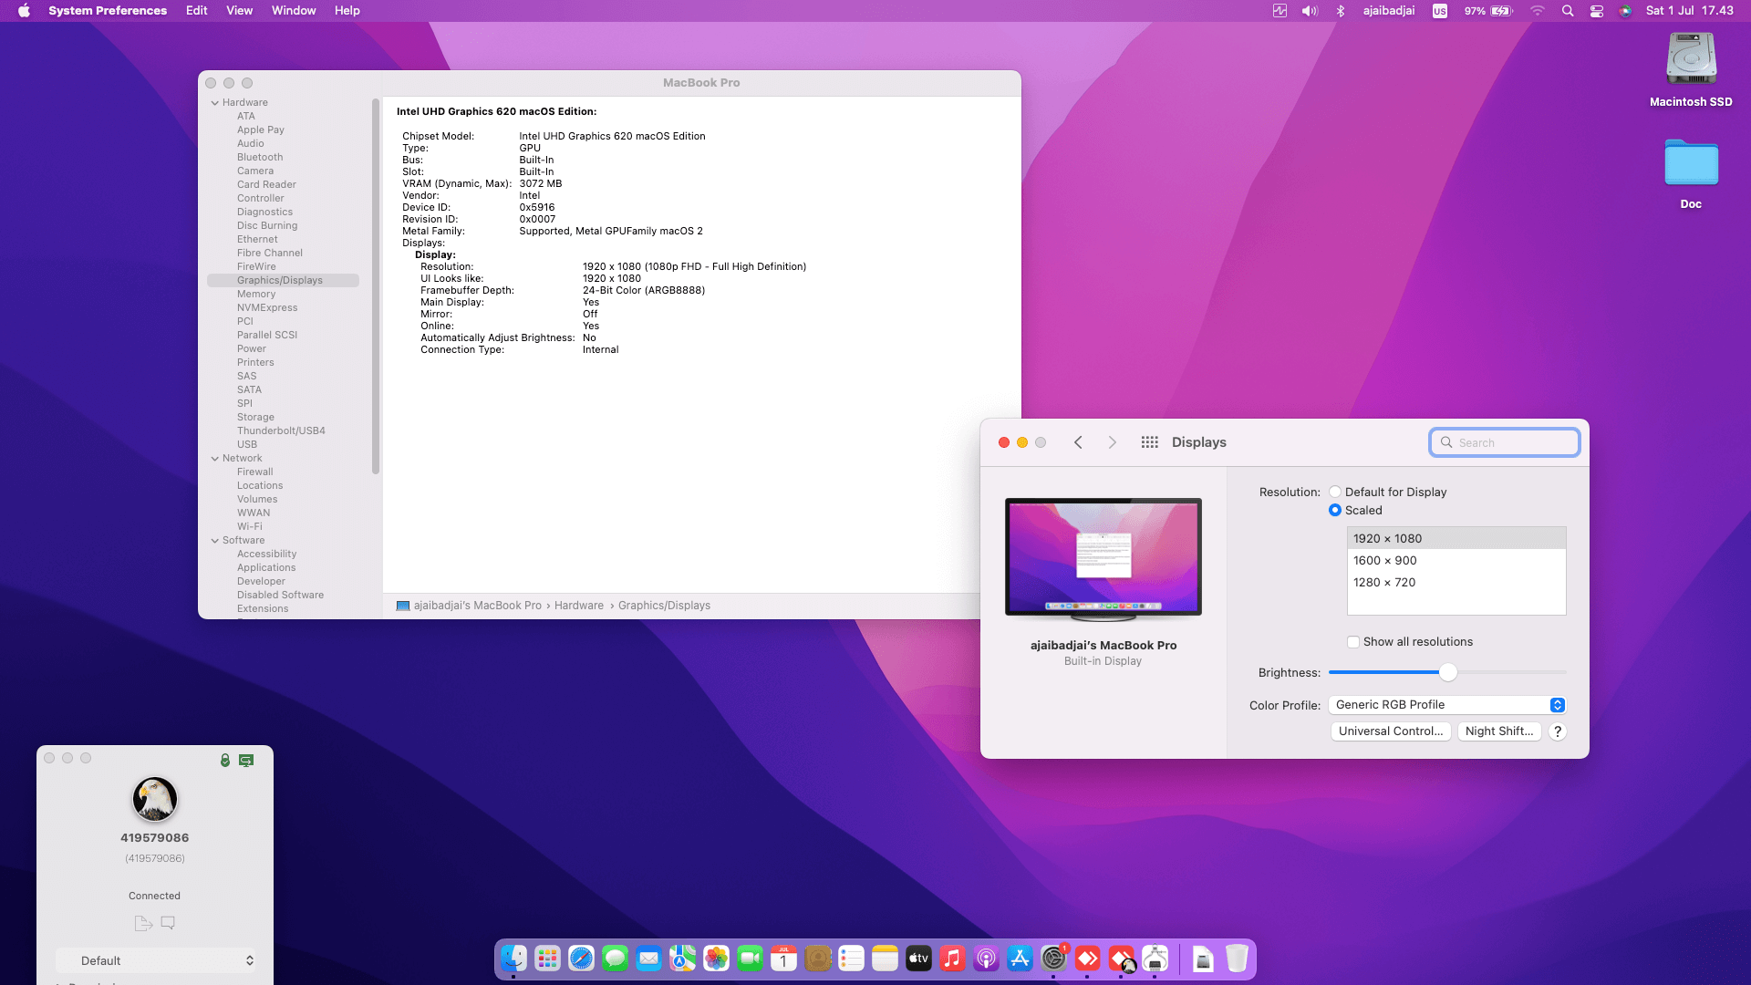This screenshot has height=985, width=1751.
Task: Open App Store dock icon
Action: [x=1020, y=959]
